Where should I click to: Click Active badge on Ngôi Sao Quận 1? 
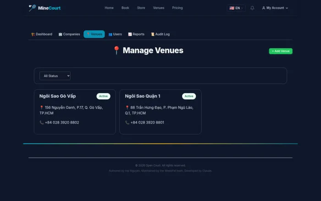pyautogui.click(x=189, y=96)
